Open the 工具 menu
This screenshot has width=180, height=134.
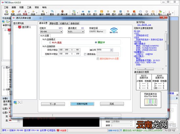click(29, 7)
